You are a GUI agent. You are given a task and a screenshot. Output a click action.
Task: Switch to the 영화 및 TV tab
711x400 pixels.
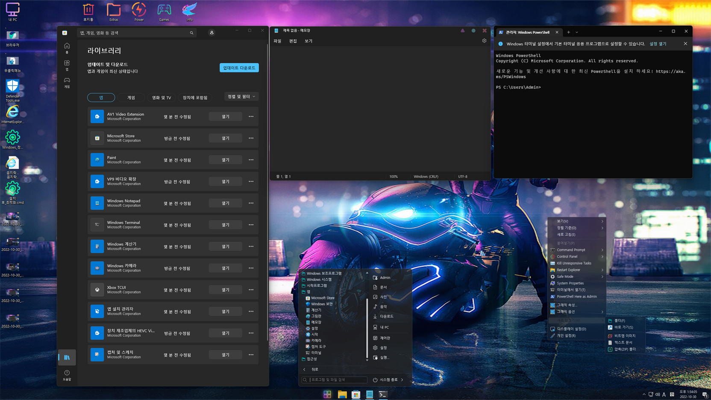162,97
